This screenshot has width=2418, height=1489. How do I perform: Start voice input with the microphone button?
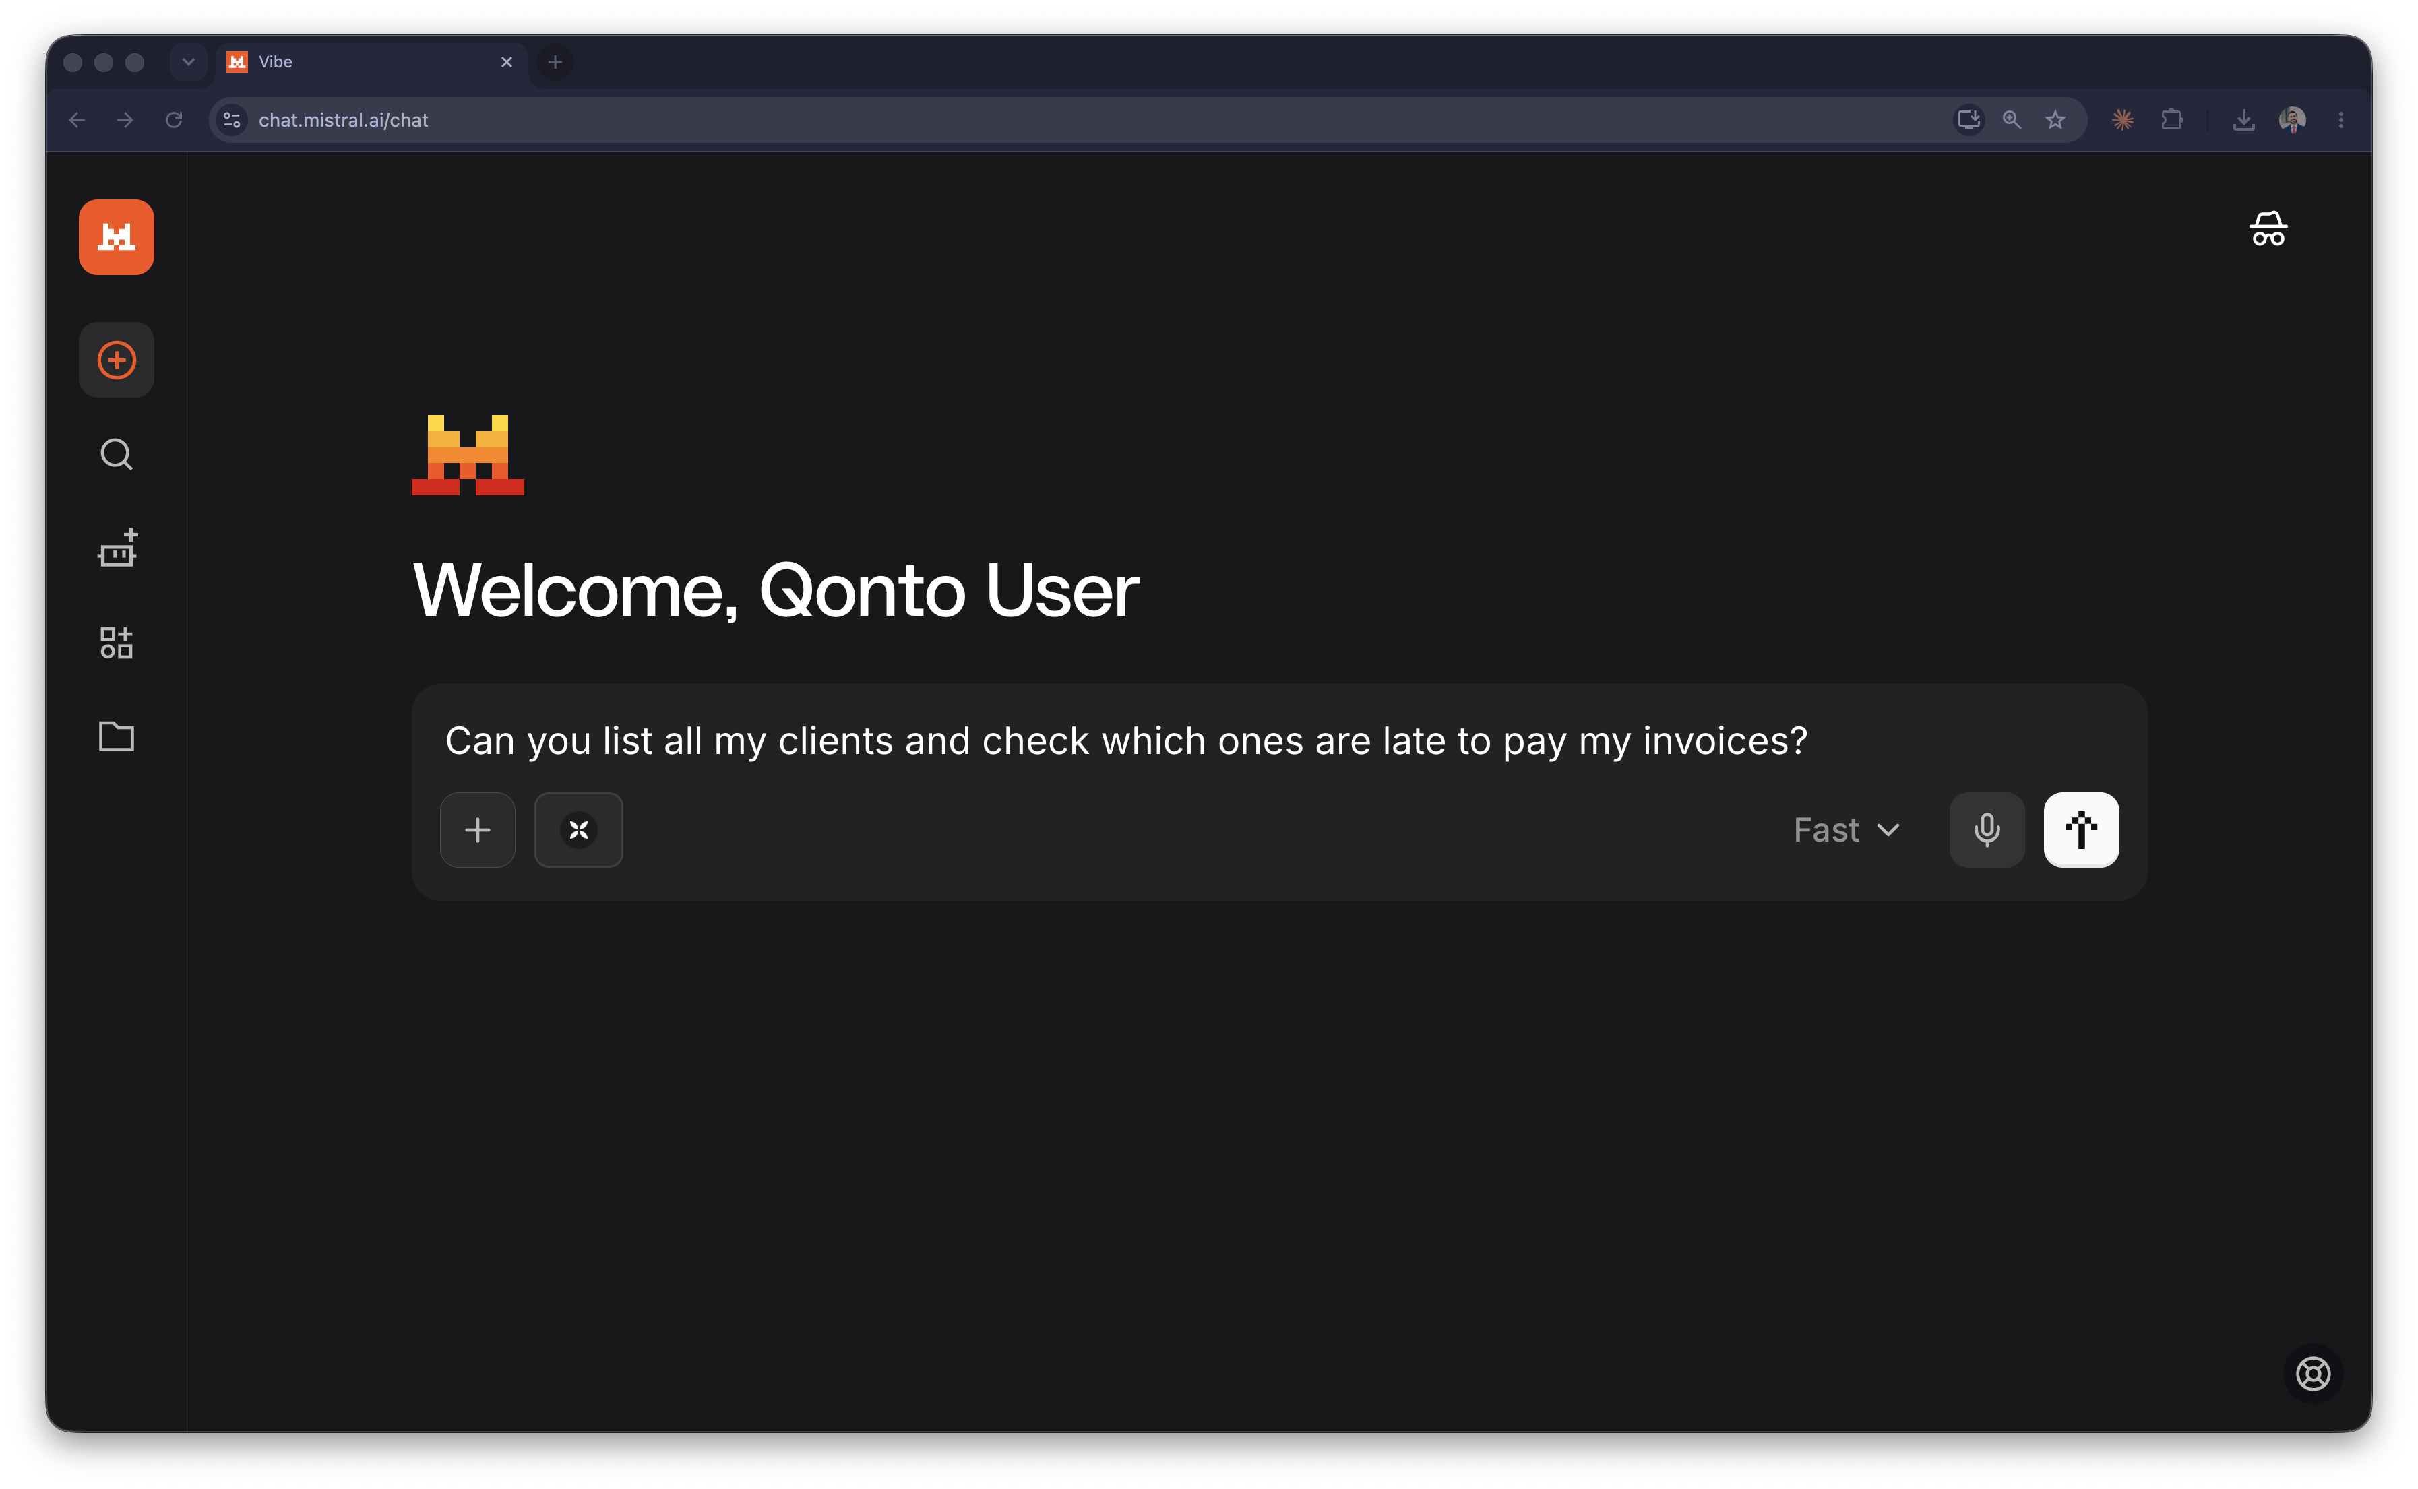pos(1987,830)
